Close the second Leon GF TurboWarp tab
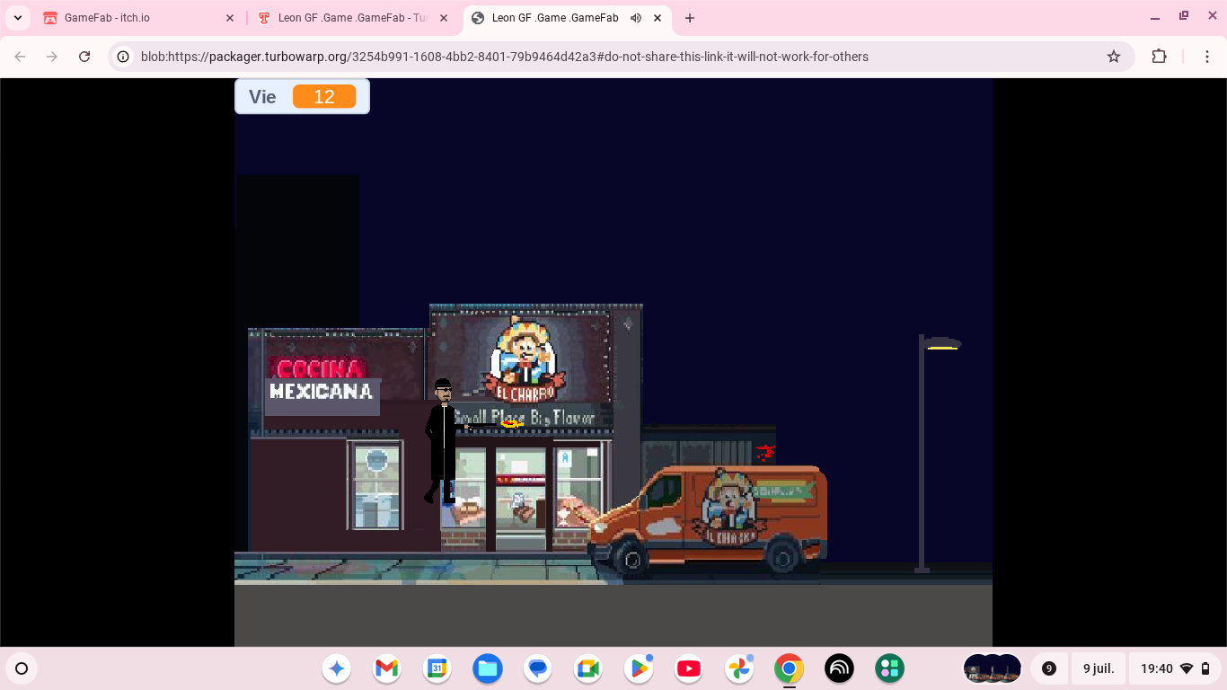The width and height of the screenshot is (1227, 690). click(x=444, y=18)
